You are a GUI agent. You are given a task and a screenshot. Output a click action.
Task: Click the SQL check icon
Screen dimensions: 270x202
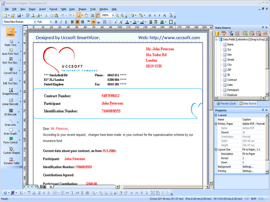[x=224, y=33]
